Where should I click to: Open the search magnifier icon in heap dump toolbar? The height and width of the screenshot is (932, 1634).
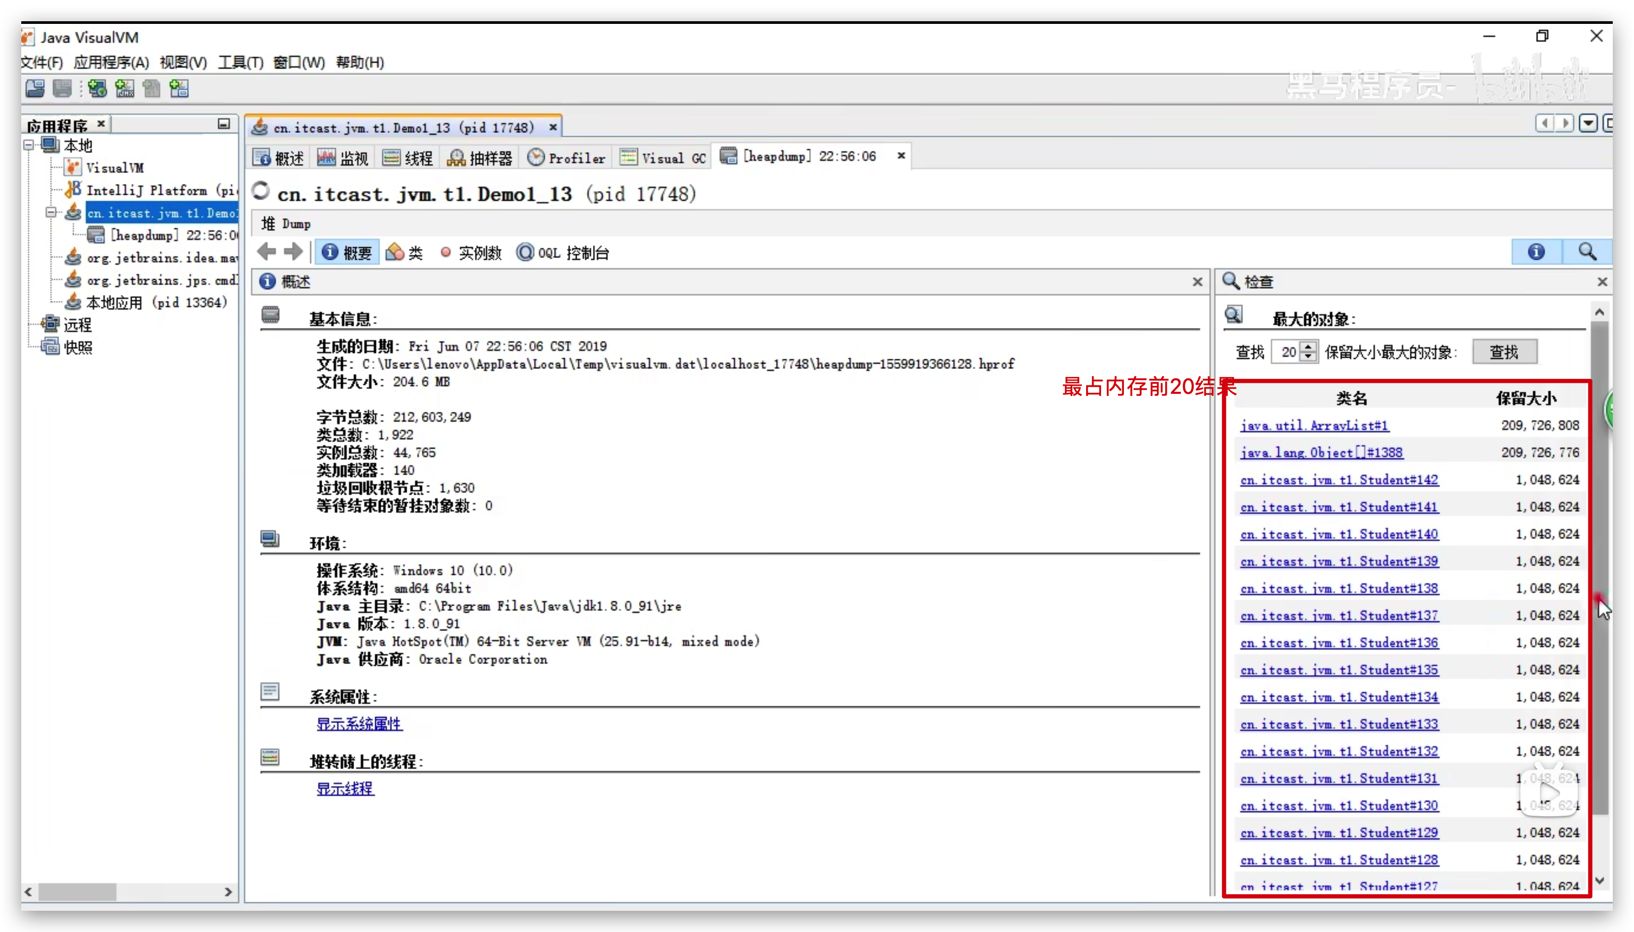tap(1588, 252)
